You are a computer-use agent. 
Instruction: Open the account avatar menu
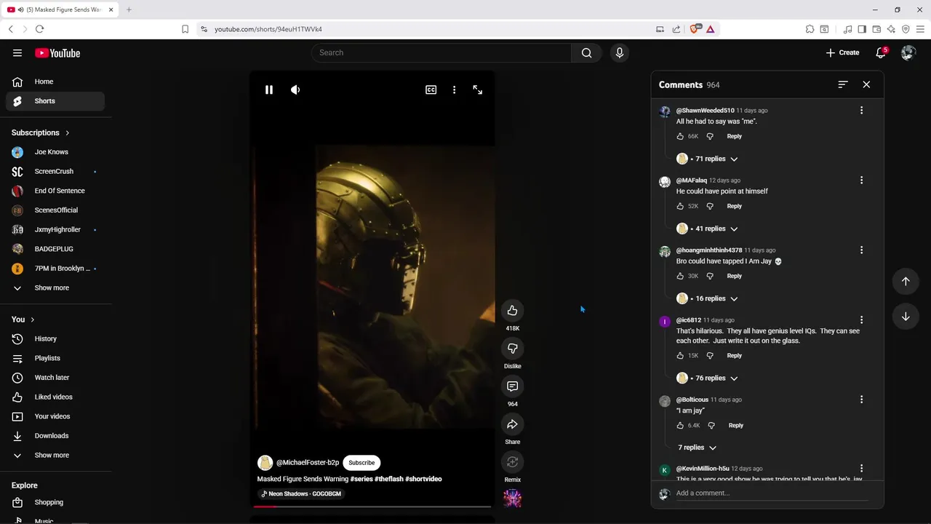[908, 52]
